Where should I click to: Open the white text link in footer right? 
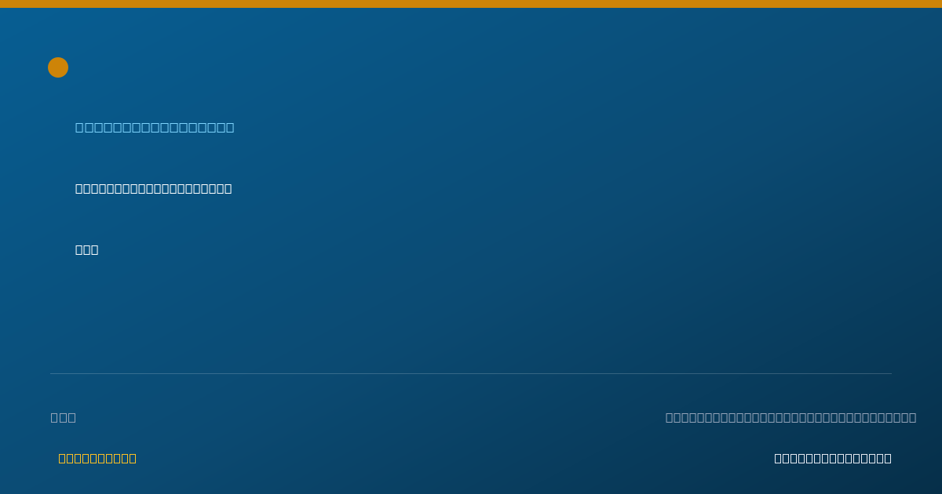pyautogui.click(x=833, y=458)
